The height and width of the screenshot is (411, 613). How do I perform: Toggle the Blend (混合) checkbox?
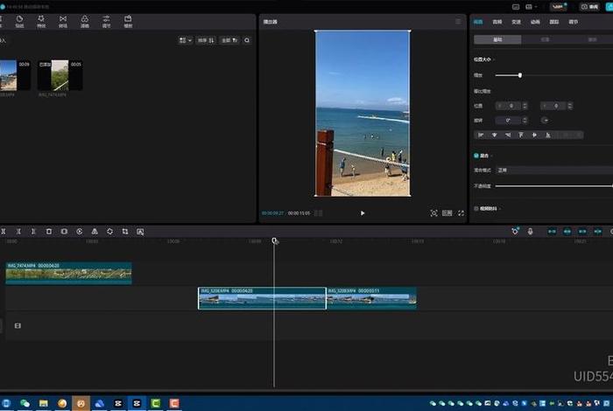tap(476, 156)
